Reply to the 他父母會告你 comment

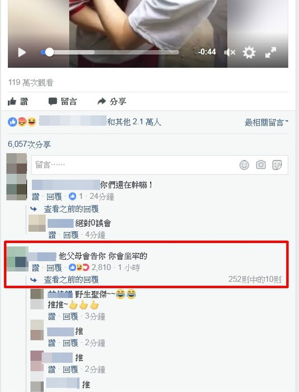(54, 268)
